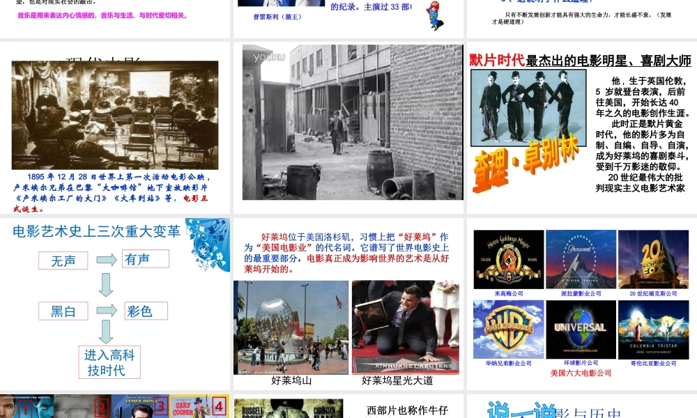
Task: Click the arrow between 无声 and 有声
Action: pos(107,260)
